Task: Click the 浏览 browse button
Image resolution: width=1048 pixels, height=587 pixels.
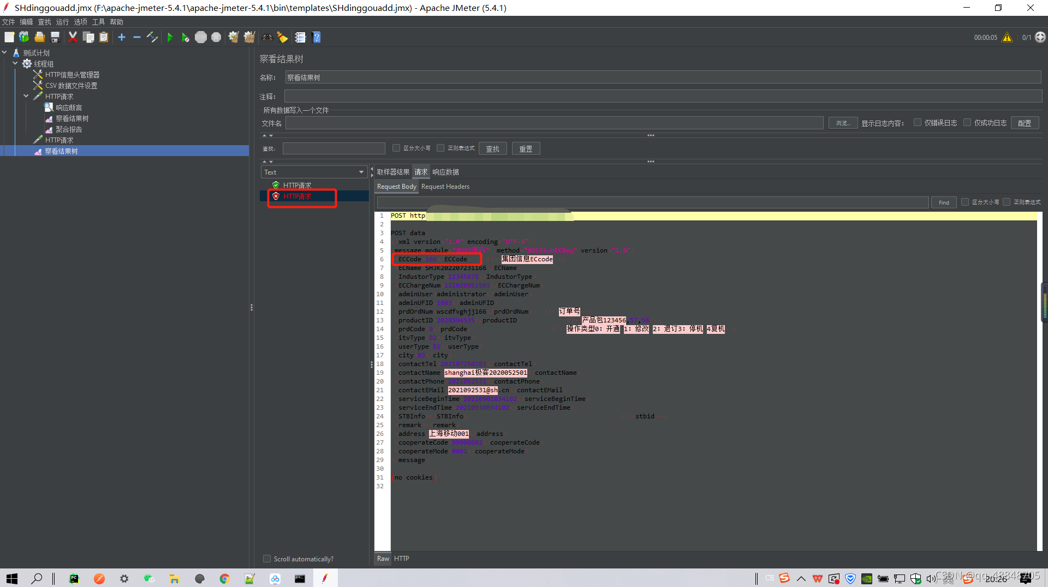Action: [x=843, y=123]
